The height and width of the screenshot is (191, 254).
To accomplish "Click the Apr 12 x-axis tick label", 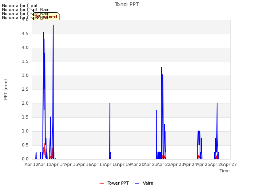I will (x=31, y=164).
